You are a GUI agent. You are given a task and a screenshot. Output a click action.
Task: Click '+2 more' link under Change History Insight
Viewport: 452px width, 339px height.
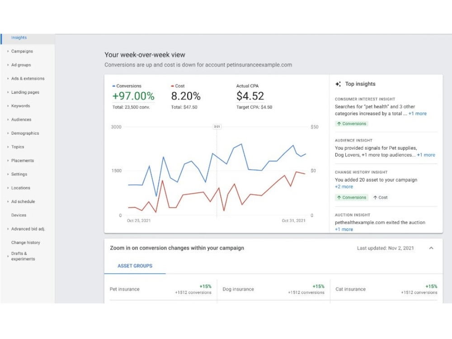pyautogui.click(x=344, y=187)
